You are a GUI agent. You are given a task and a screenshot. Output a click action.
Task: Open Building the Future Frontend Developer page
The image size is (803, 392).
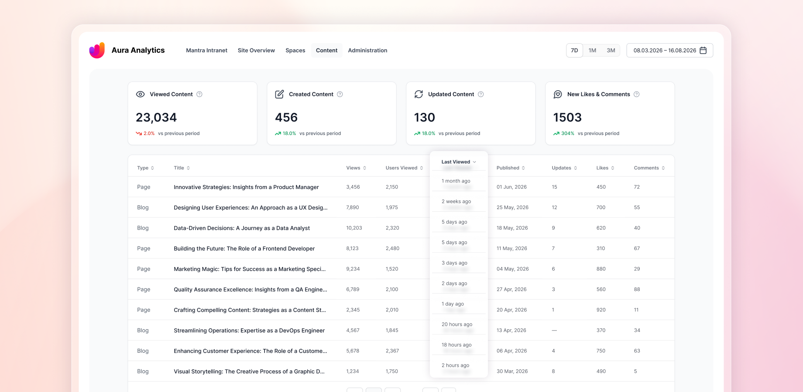point(244,248)
